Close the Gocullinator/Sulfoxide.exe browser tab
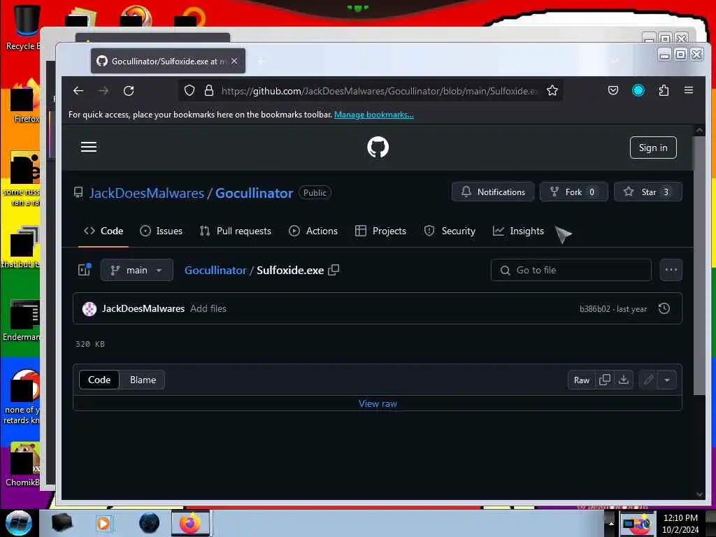Image resolution: width=716 pixels, height=537 pixels. tap(234, 61)
